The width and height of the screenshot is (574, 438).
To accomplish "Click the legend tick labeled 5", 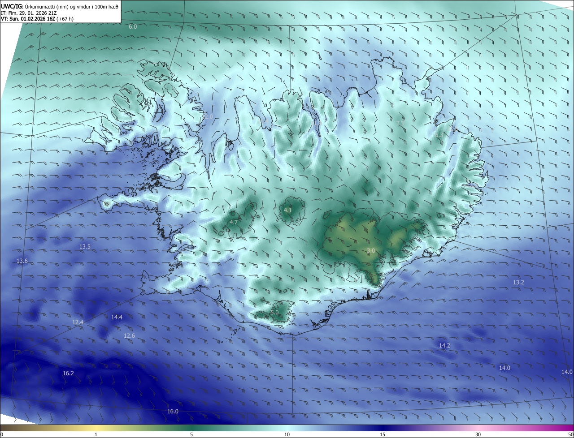I will click(191, 434).
